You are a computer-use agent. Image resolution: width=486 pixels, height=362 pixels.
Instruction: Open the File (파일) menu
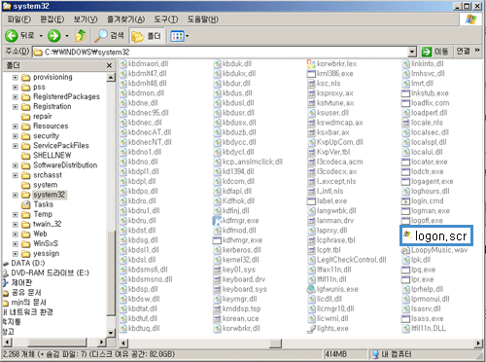pyautogui.click(x=19, y=19)
